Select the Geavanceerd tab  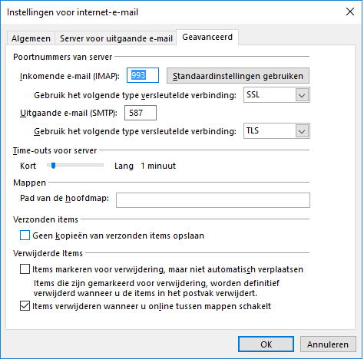click(x=207, y=37)
